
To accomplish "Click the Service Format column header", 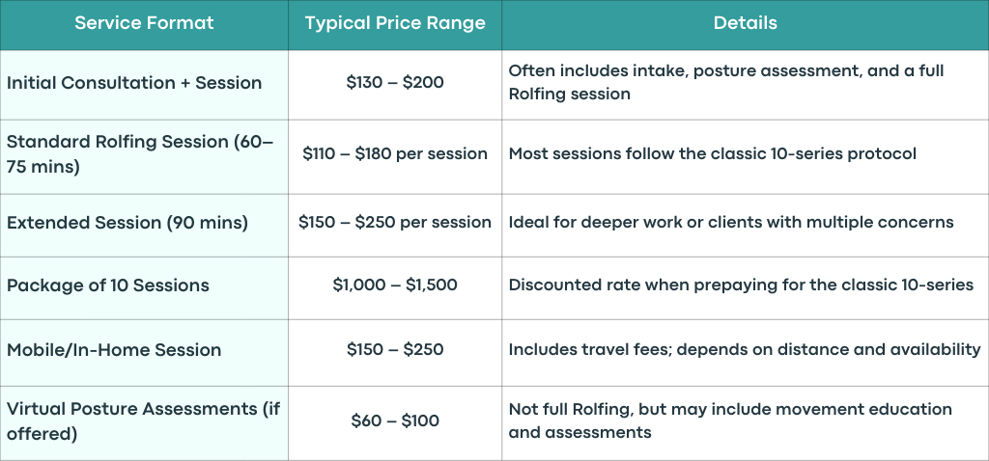I will pyautogui.click(x=144, y=23).
